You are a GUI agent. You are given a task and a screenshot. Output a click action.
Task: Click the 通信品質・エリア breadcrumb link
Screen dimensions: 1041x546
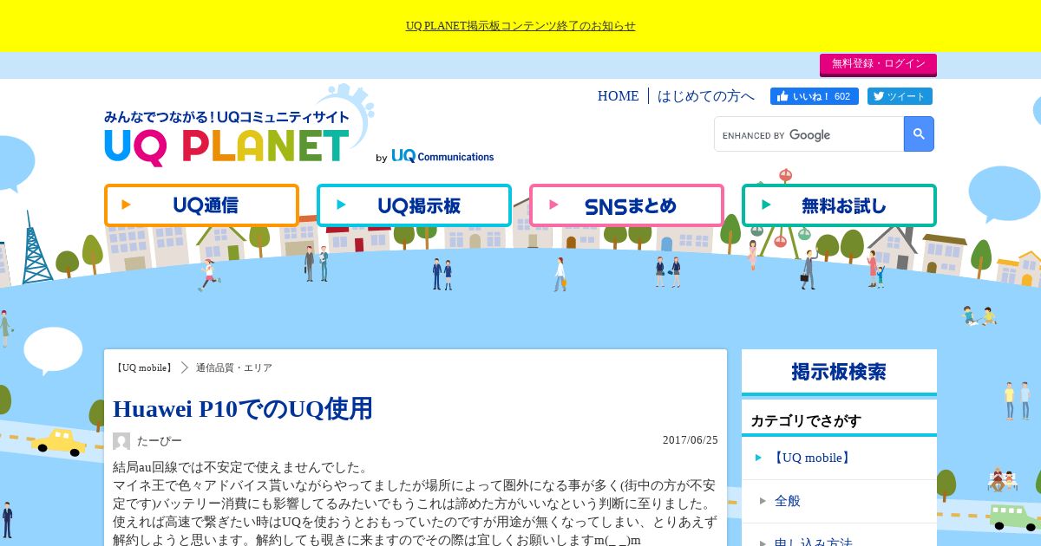(234, 367)
